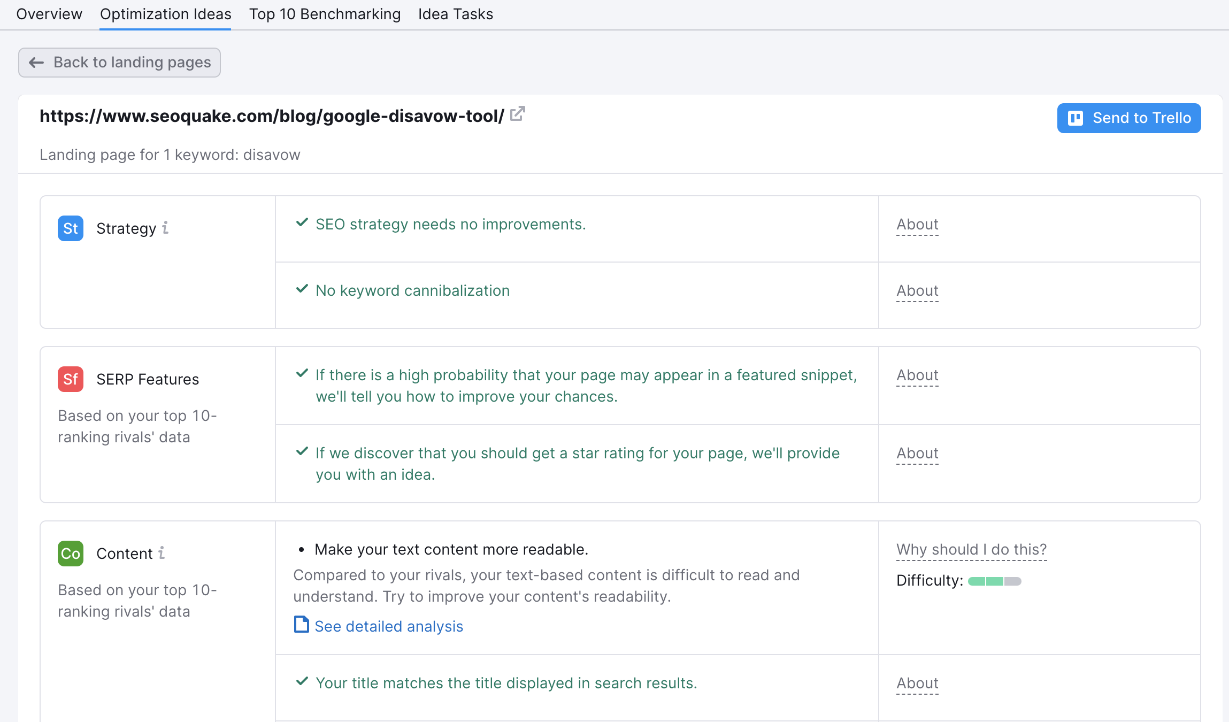Expand About for SEO strategy idea
Viewport: 1229px width, 722px height.
(917, 225)
